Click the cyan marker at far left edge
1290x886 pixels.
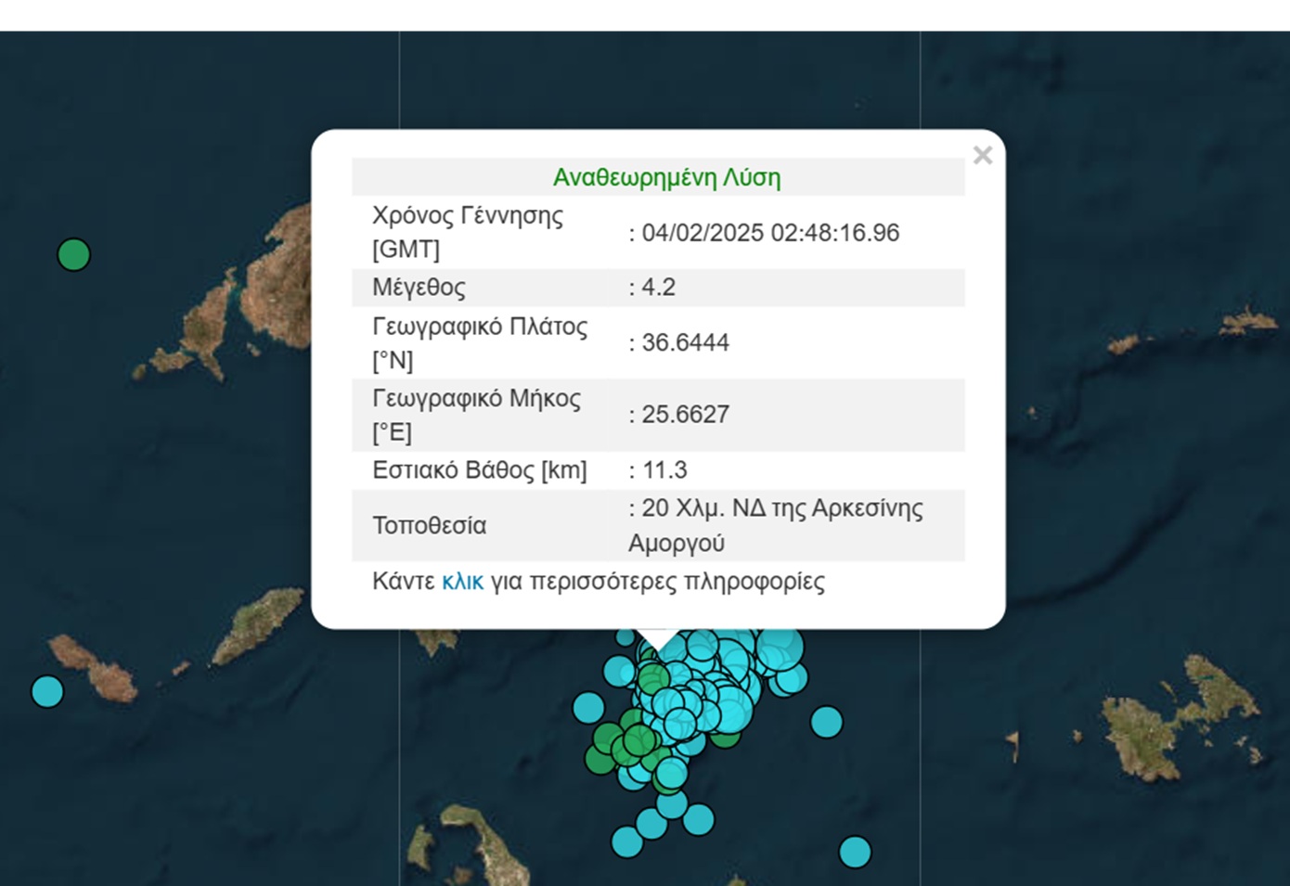click(x=47, y=691)
